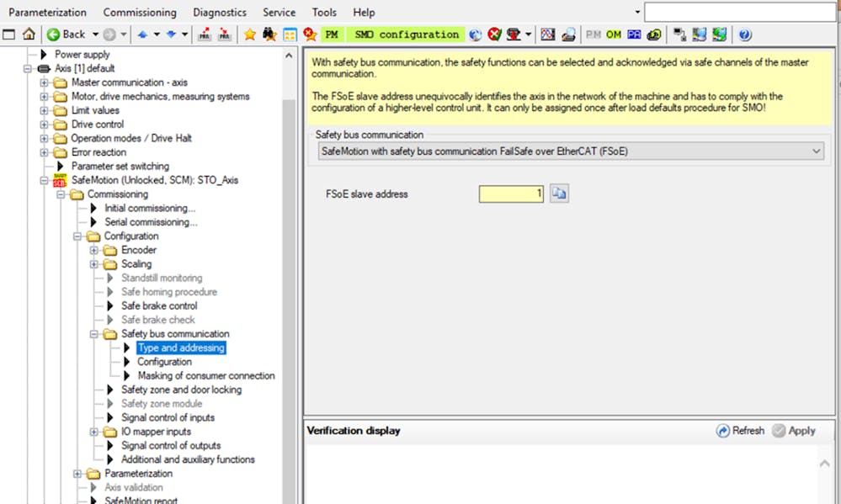
Task: Click the blue up navigation arrow
Action: click(x=142, y=34)
